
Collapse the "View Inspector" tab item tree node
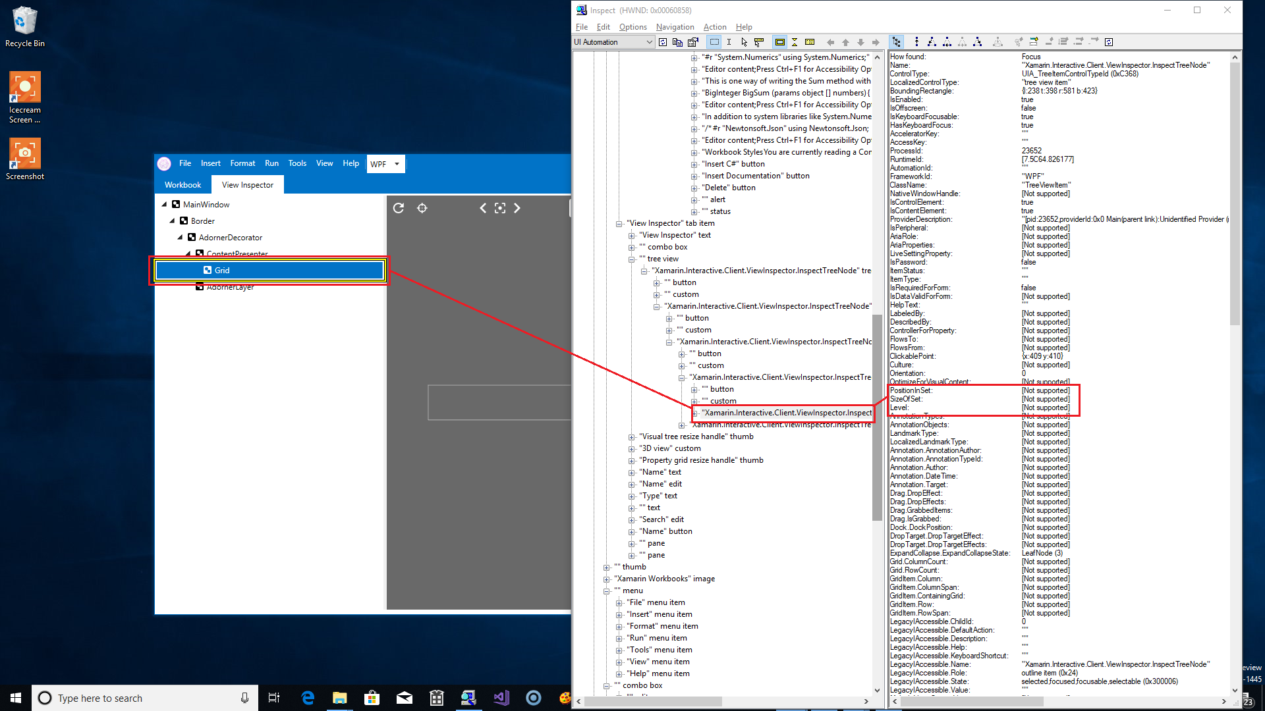(619, 223)
